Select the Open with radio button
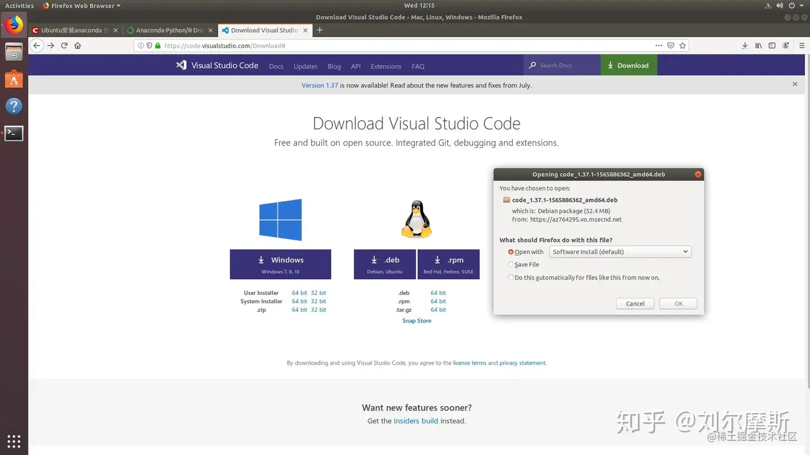The image size is (810, 455). click(511, 252)
